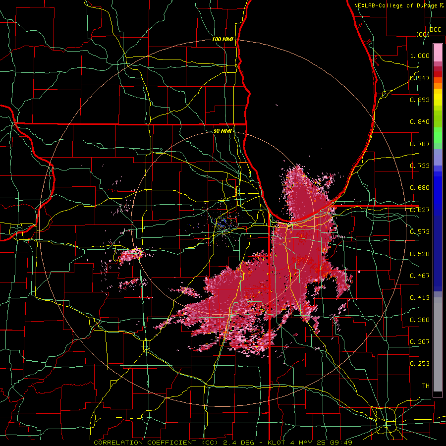Click the 0.360 color scale value

click(x=420, y=320)
